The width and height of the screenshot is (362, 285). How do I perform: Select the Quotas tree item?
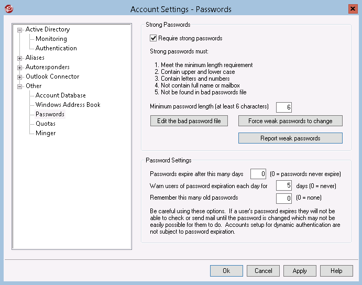[46, 124]
